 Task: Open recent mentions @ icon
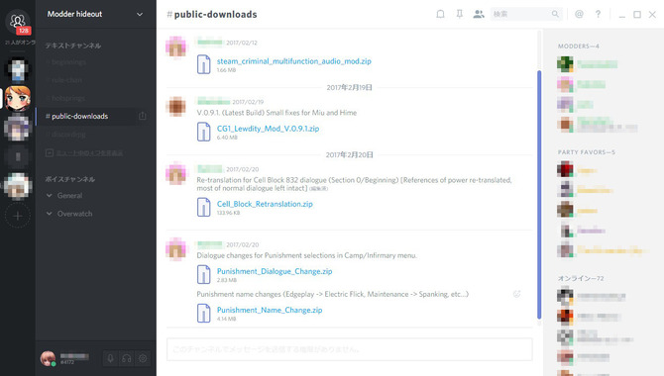[x=579, y=14]
